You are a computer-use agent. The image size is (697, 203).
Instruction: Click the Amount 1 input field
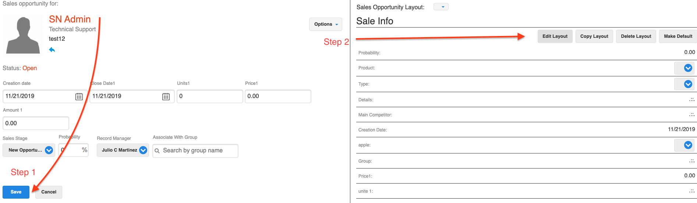36,123
